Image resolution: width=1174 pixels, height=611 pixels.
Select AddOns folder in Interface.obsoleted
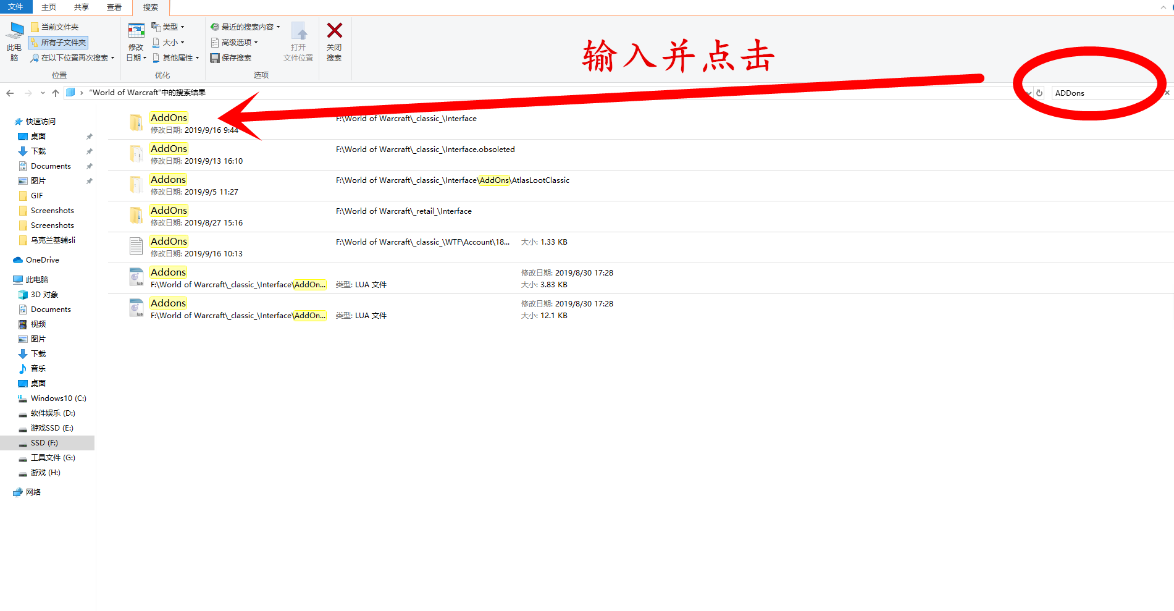coord(640,155)
